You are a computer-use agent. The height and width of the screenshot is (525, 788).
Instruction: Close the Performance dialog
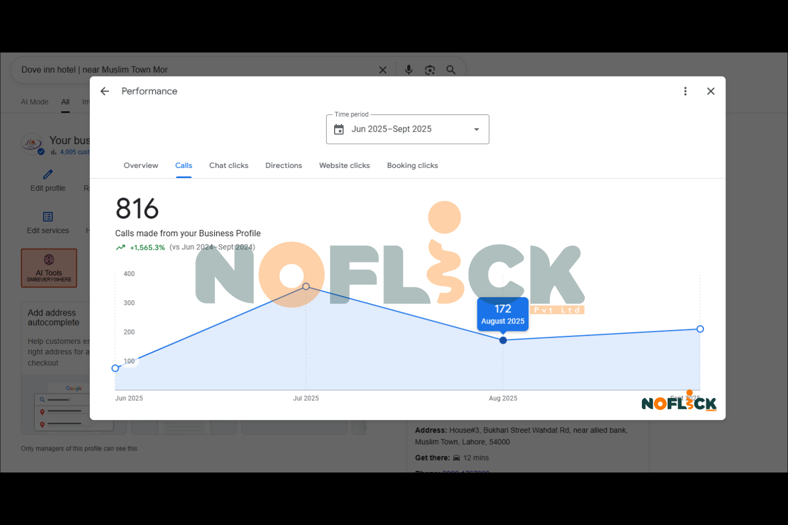(711, 91)
